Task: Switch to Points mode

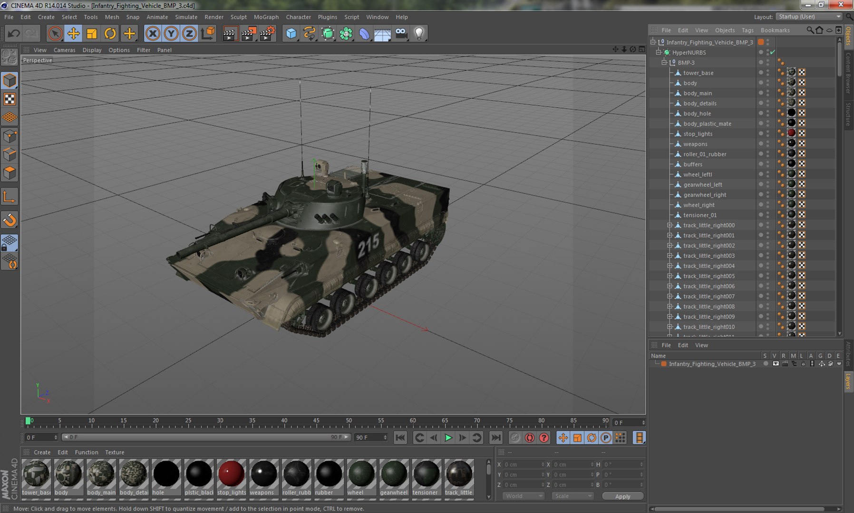Action: point(10,136)
